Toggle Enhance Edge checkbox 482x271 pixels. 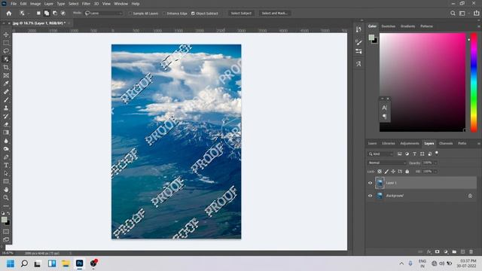(x=164, y=14)
